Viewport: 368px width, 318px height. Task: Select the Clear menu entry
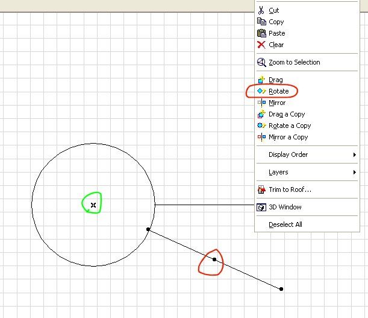(307, 45)
